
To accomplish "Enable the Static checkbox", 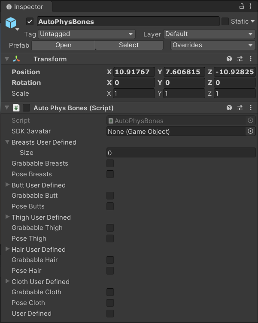I will pos(225,21).
